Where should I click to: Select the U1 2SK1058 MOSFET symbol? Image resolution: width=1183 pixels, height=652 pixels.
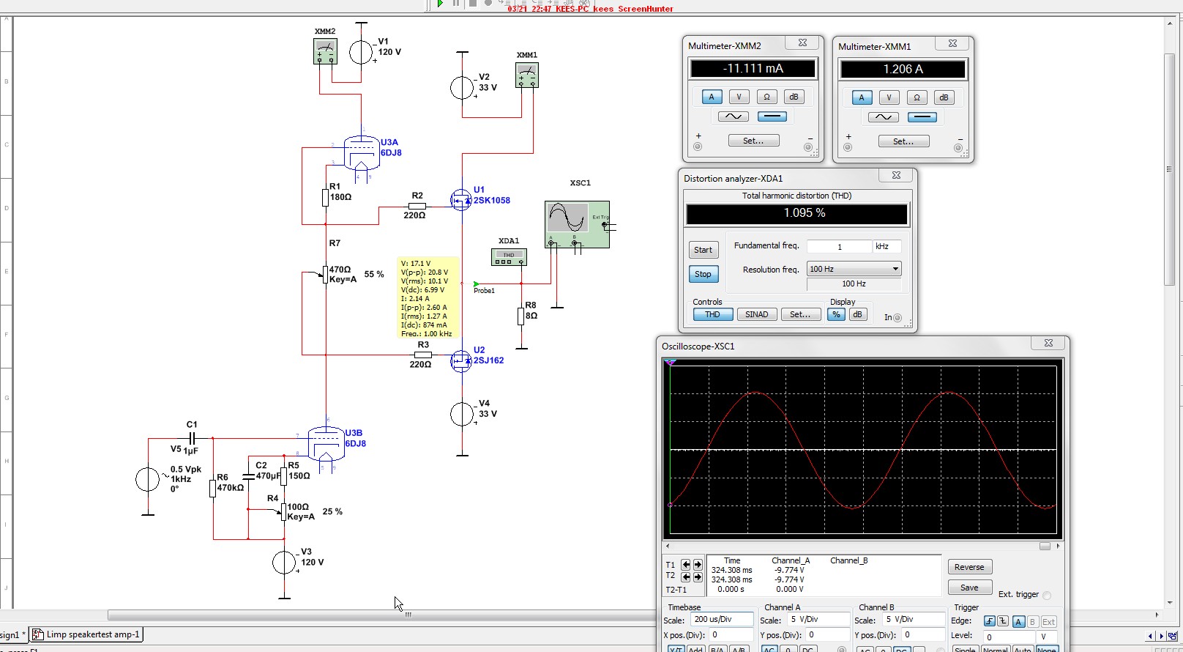pyautogui.click(x=461, y=199)
